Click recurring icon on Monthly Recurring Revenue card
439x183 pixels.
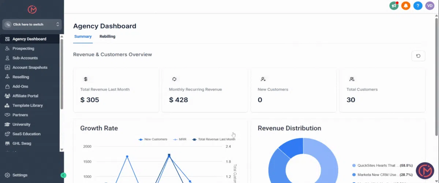[174, 79]
